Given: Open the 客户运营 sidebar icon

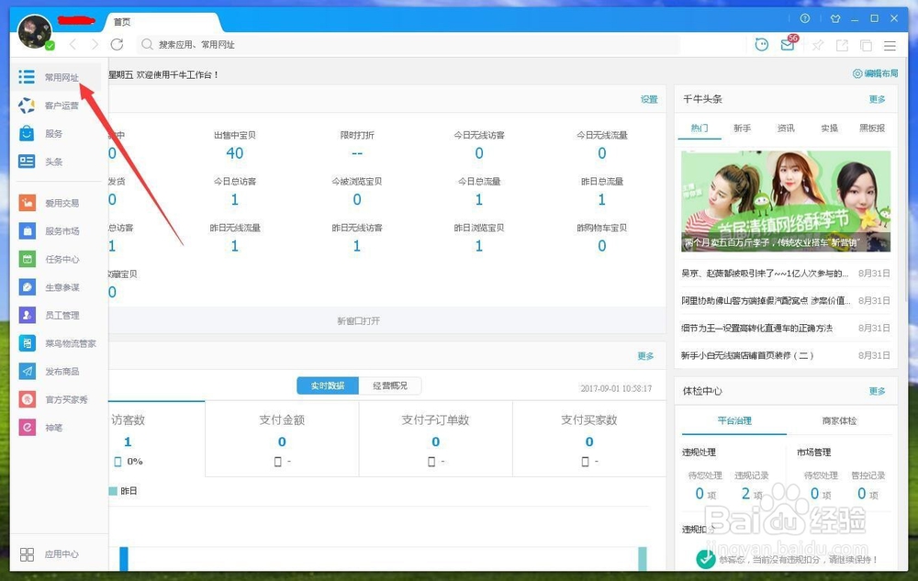Looking at the screenshot, I should point(27,106).
